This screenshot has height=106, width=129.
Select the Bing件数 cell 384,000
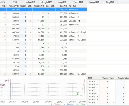point(62,9)
